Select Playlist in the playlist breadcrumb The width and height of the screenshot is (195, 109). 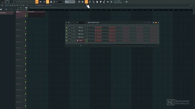tap(31, 5)
